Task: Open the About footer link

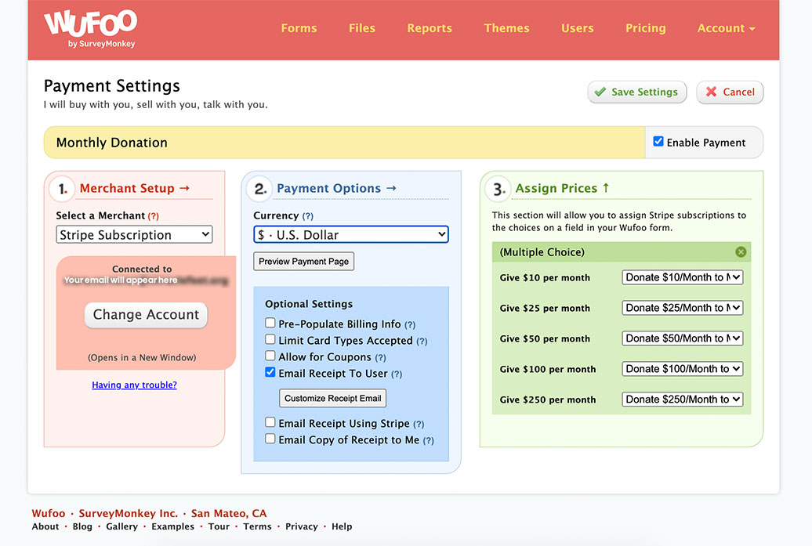Action: coord(45,526)
